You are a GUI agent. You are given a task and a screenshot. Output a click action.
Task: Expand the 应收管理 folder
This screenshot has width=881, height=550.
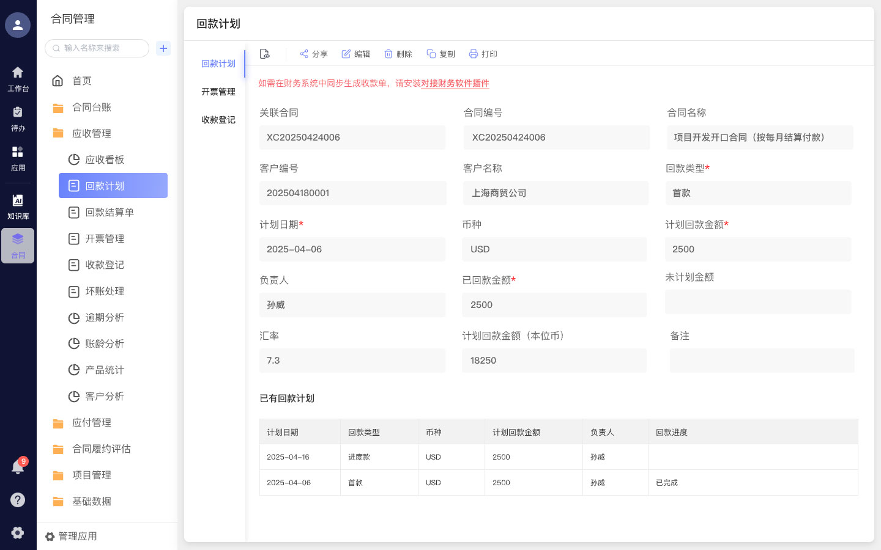tap(92, 133)
